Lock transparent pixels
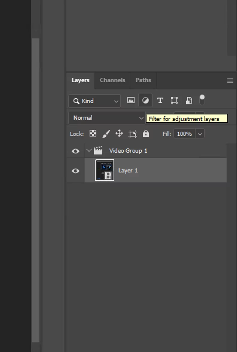Image resolution: width=237 pixels, height=352 pixels. (93, 133)
